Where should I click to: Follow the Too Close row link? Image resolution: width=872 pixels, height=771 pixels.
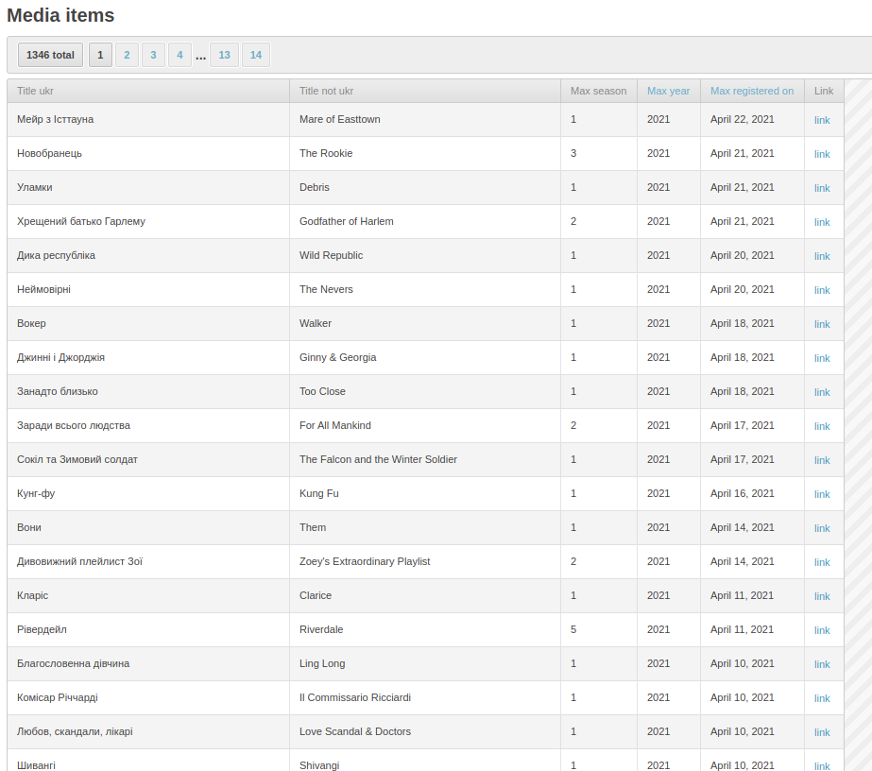pos(822,392)
